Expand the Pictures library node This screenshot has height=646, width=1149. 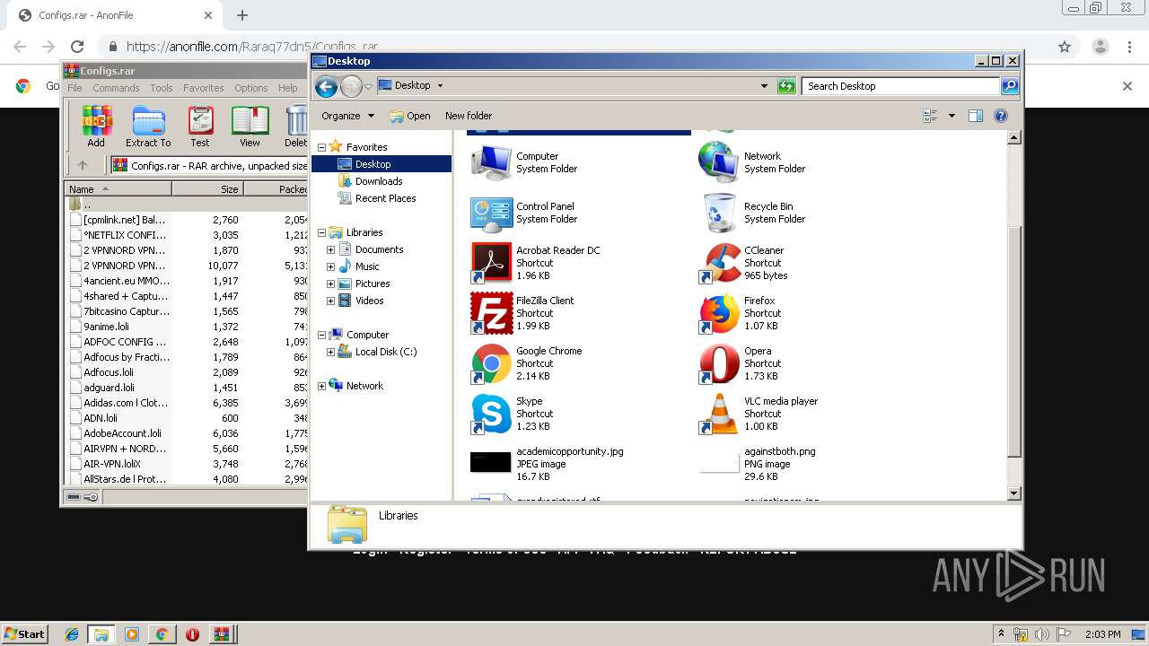[330, 284]
